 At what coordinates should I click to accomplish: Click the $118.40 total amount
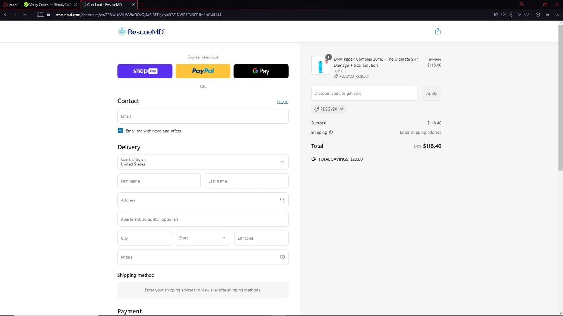432,146
